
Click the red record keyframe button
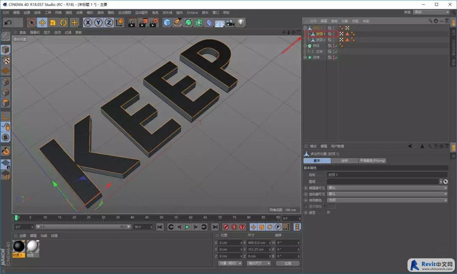(x=226, y=227)
